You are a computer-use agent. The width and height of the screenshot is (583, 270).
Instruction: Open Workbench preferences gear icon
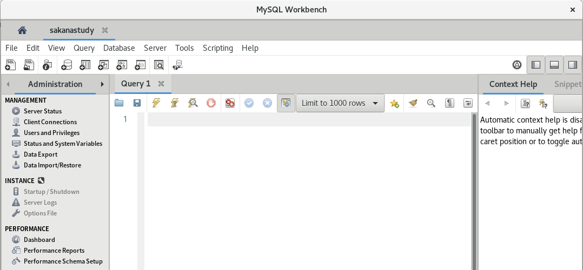click(x=517, y=65)
